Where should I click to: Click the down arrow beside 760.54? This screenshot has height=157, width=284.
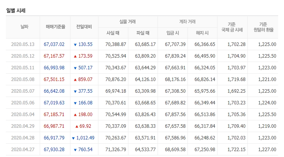pos(75,150)
